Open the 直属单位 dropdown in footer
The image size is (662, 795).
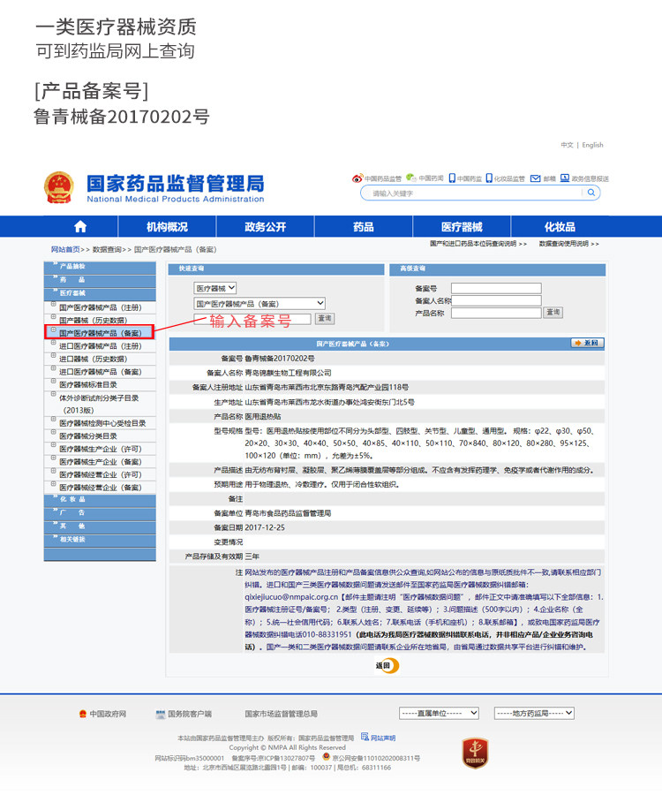[x=439, y=713]
